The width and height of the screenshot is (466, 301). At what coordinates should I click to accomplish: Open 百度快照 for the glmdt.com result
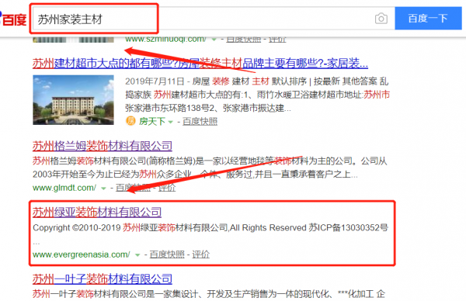coord(133,188)
